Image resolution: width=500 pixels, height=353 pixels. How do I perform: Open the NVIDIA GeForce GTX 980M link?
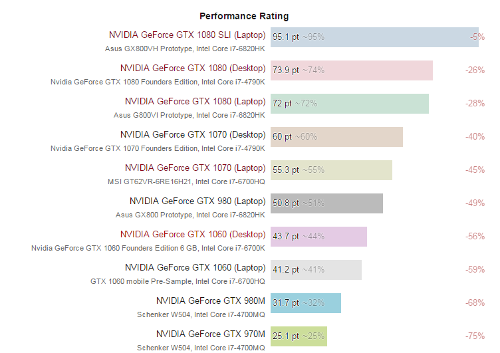click(210, 301)
